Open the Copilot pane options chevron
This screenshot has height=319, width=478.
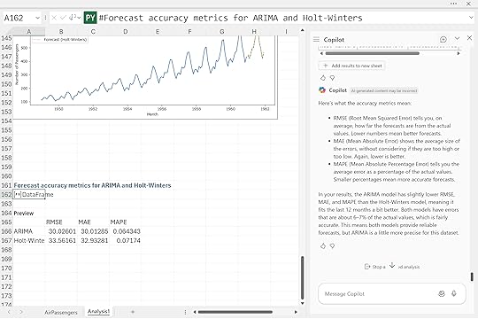tap(457, 38)
